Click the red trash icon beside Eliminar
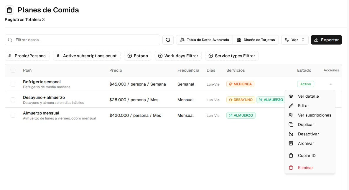This screenshot has width=349, height=190. click(x=291, y=168)
